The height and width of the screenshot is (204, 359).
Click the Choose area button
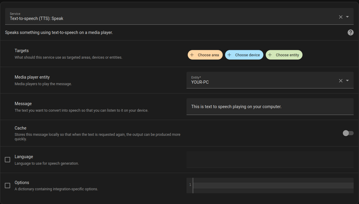click(x=205, y=55)
